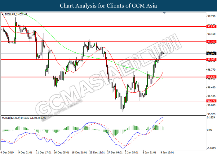
Task: Click the MACD scale value 0.1839
Action: [x=211, y=117]
